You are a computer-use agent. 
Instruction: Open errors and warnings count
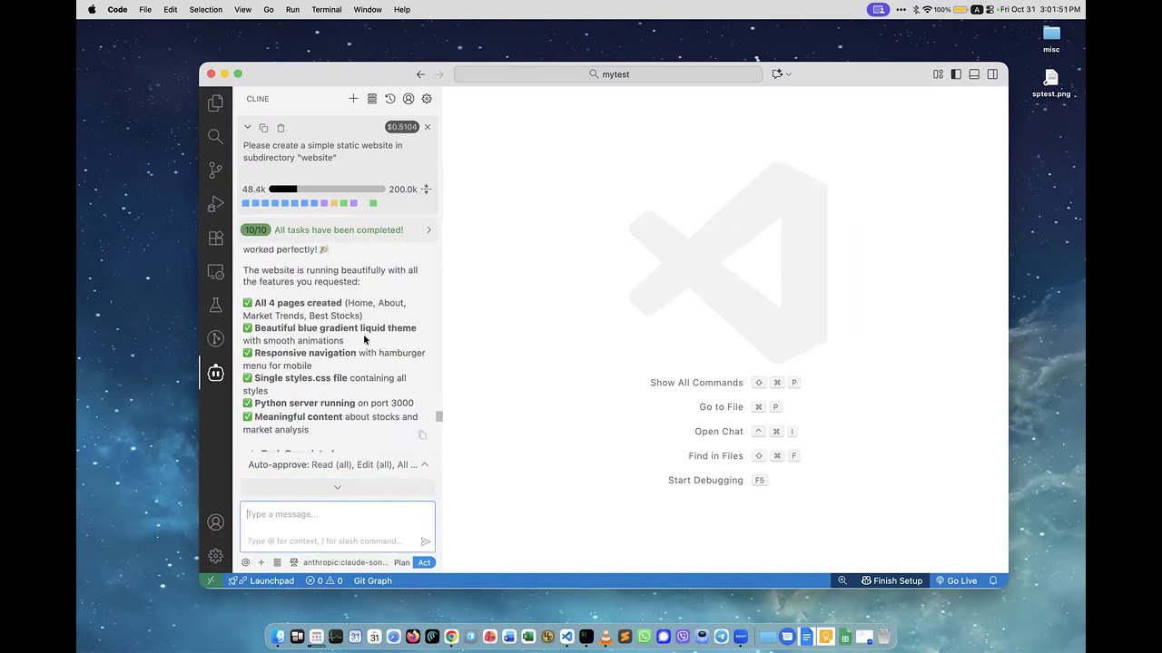[x=324, y=580]
